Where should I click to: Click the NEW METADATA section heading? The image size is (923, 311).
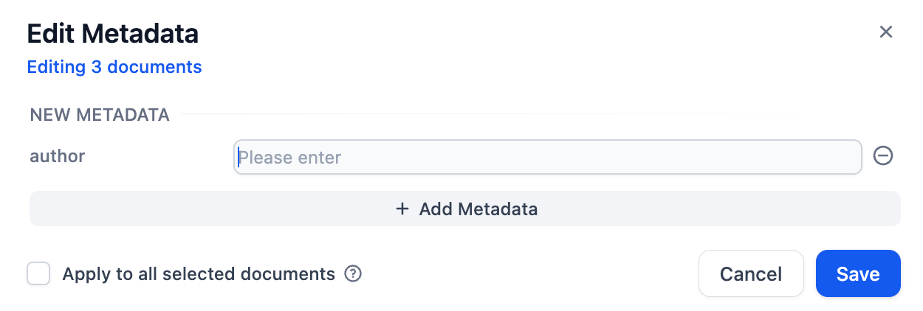[x=100, y=115]
